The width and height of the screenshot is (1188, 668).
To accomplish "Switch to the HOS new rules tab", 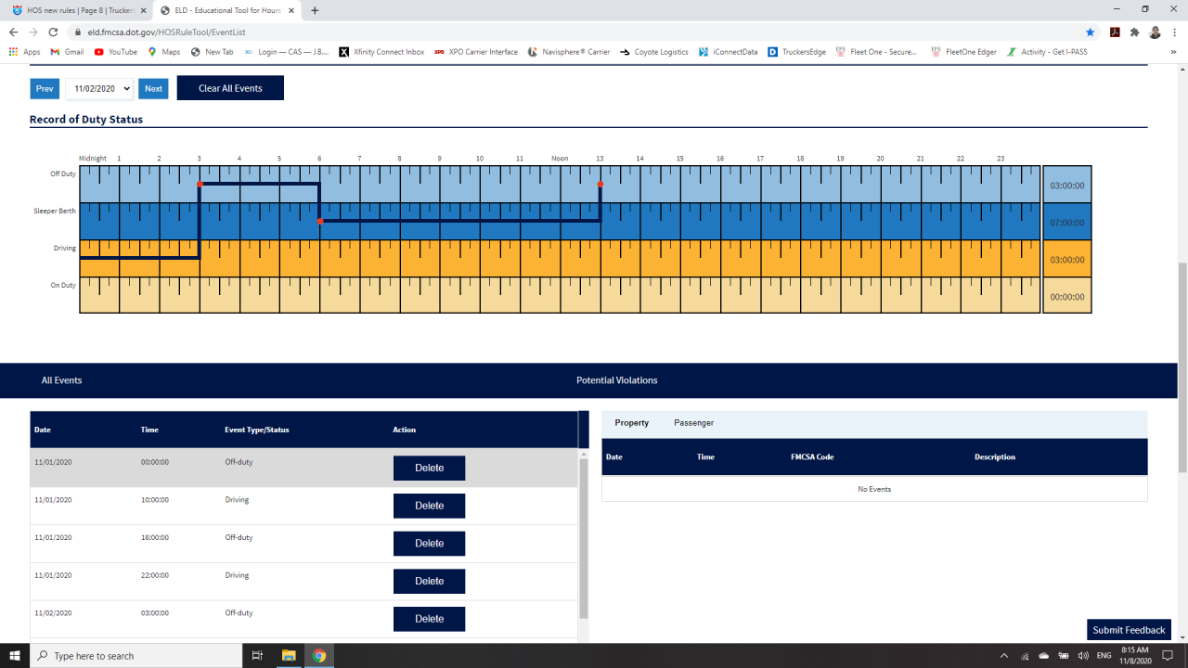I will tap(75, 10).
